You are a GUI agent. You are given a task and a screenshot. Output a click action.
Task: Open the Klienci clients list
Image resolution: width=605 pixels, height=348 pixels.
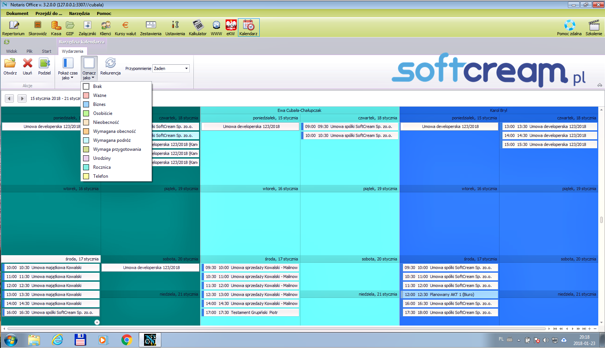(106, 28)
